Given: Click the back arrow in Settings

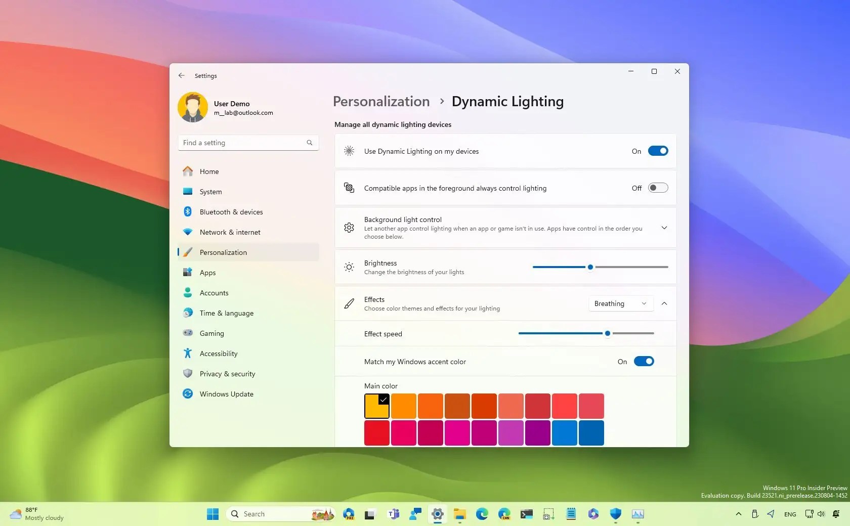Looking at the screenshot, I should pyautogui.click(x=181, y=75).
